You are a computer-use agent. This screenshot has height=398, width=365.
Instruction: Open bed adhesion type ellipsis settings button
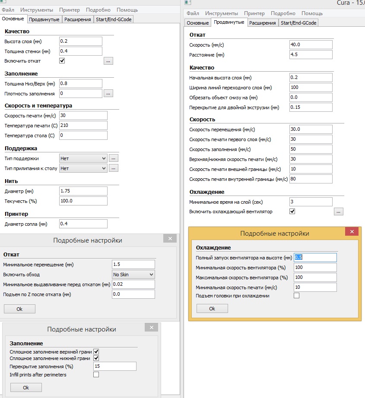click(x=114, y=168)
